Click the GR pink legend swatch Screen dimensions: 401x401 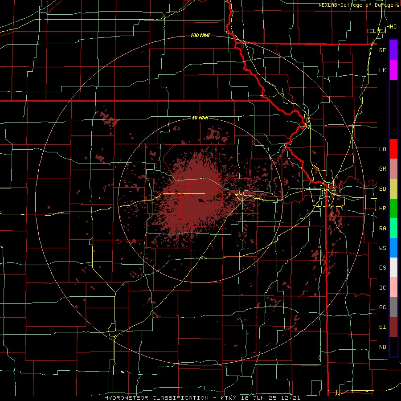tap(393, 169)
